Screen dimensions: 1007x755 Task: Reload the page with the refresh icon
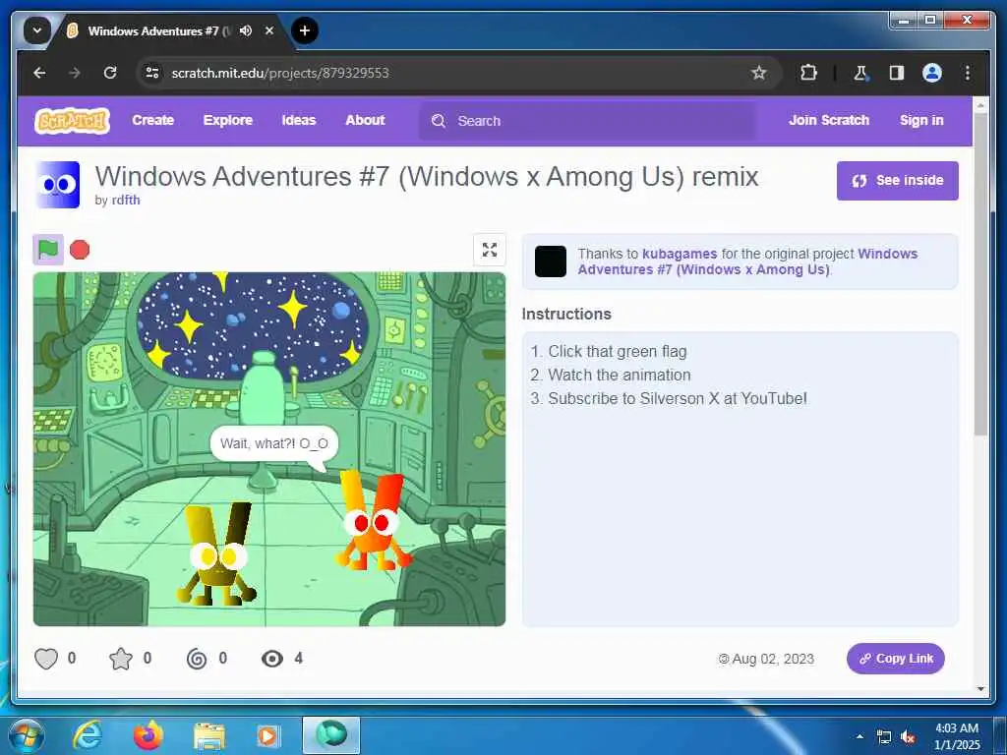click(110, 73)
